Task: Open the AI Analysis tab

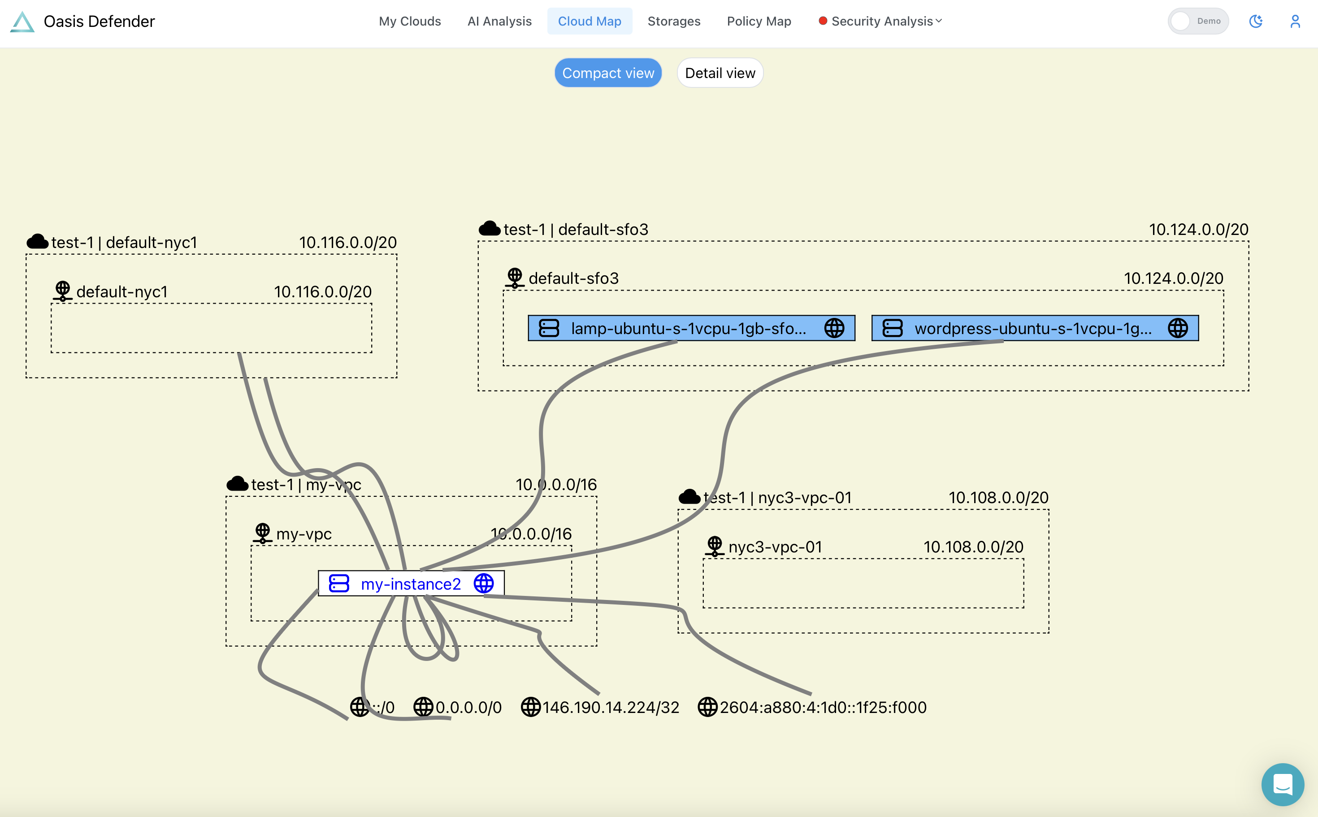Action: click(500, 21)
